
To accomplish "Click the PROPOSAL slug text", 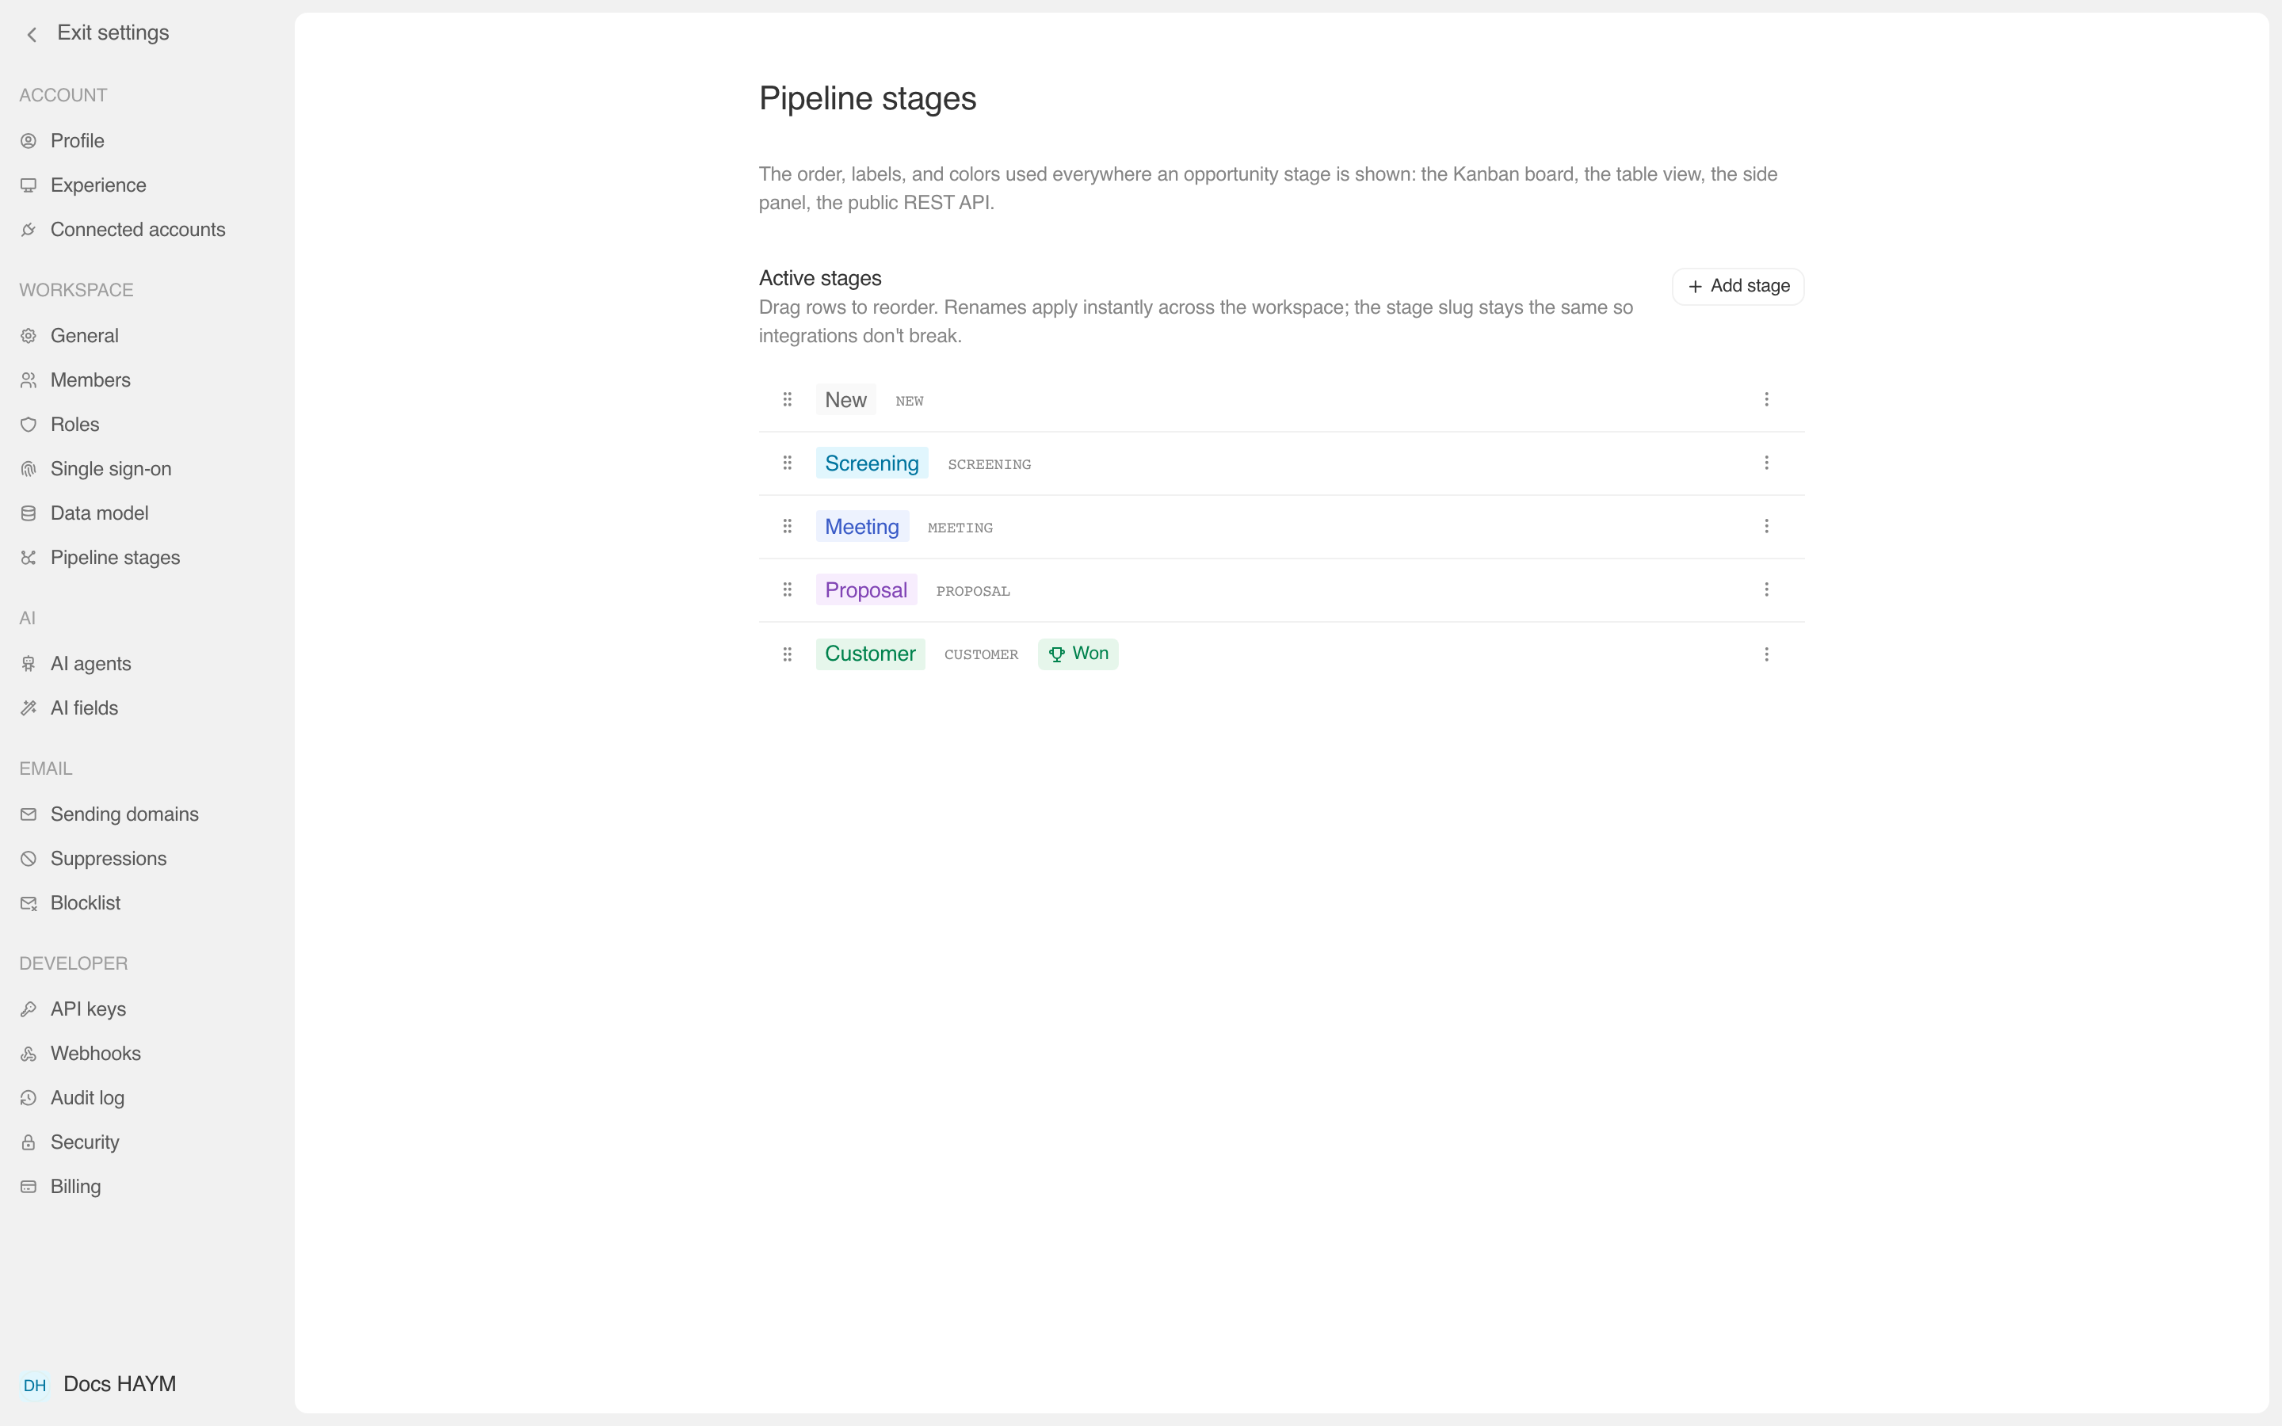I will pos(973,591).
